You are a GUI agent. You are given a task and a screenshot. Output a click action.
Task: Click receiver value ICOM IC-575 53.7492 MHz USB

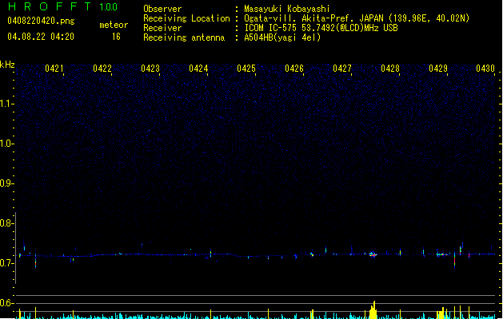(321, 28)
